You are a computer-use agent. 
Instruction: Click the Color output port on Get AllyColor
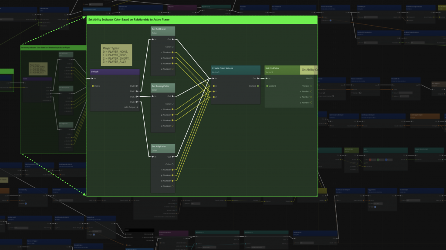(x=172, y=164)
